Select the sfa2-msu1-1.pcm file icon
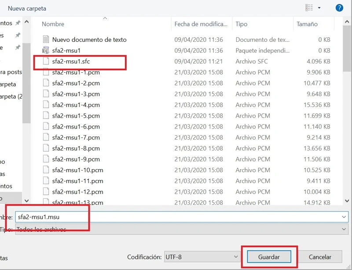The width and height of the screenshot is (352, 270). pos(46,72)
